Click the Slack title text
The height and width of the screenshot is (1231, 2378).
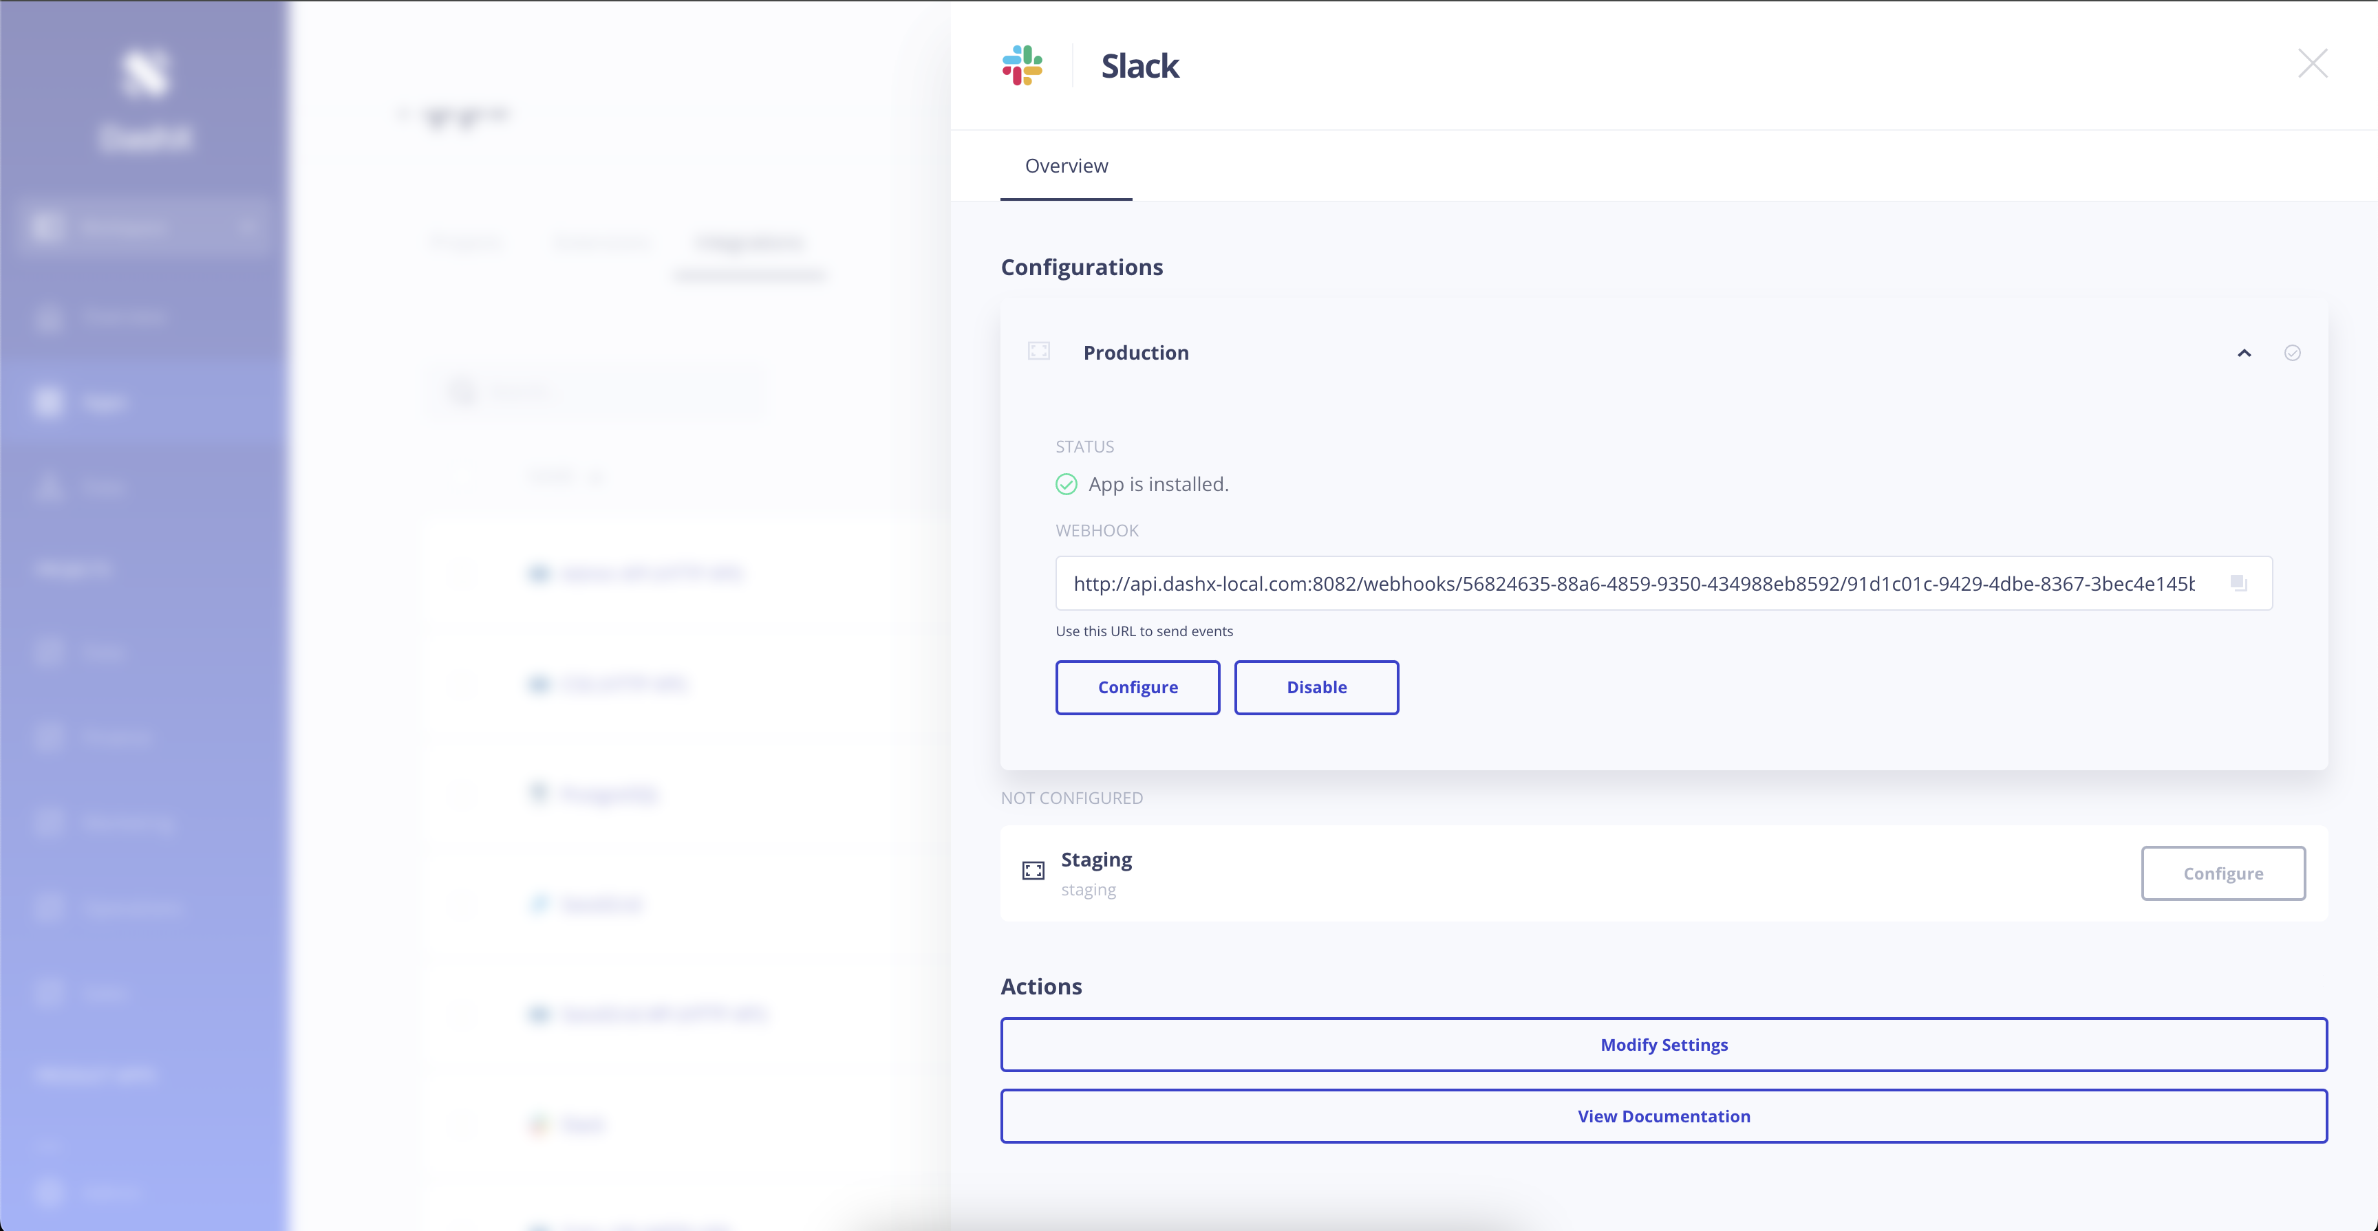coord(1140,67)
